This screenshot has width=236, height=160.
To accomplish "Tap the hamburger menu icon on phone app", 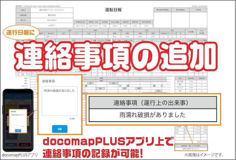I will pos(6,95).
